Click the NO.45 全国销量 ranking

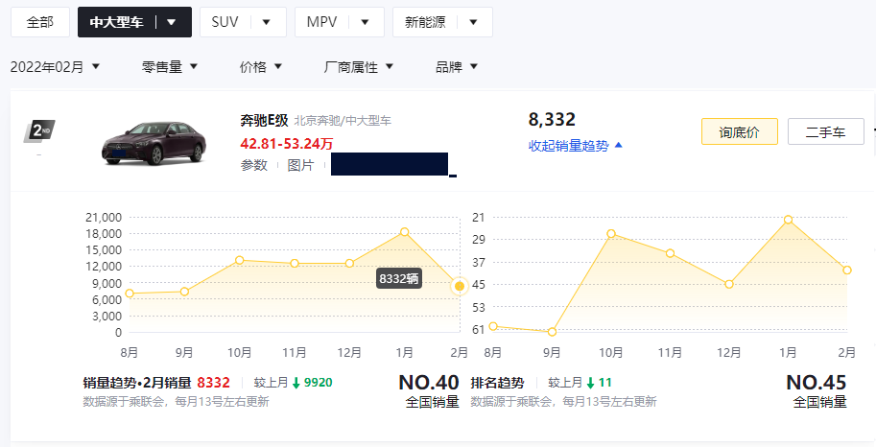817,391
